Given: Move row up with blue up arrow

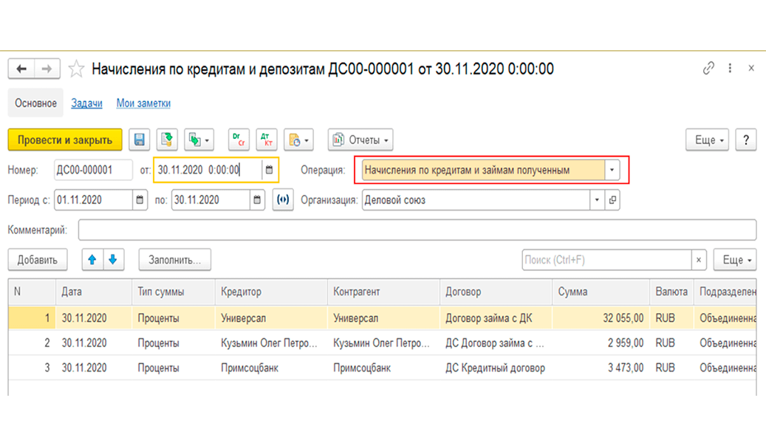Looking at the screenshot, I should pyautogui.click(x=92, y=260).
